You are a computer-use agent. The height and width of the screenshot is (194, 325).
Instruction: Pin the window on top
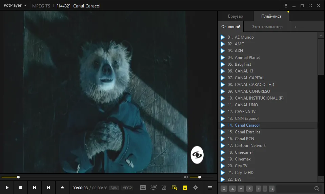click(286, 6)
